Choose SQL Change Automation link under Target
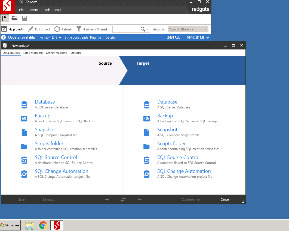The image size is (289, 231). [x=184, y=171]
